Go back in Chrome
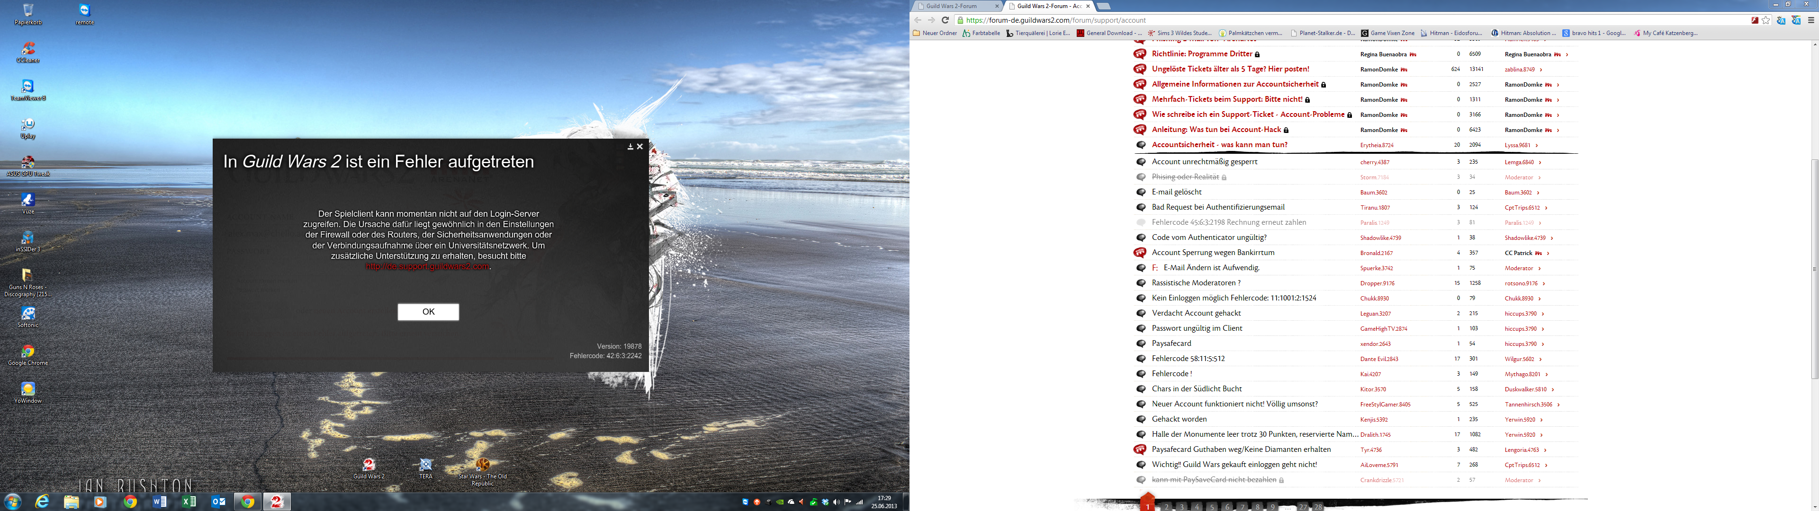This screenshot has width=1819, height=511. click(x=918, y=20)
